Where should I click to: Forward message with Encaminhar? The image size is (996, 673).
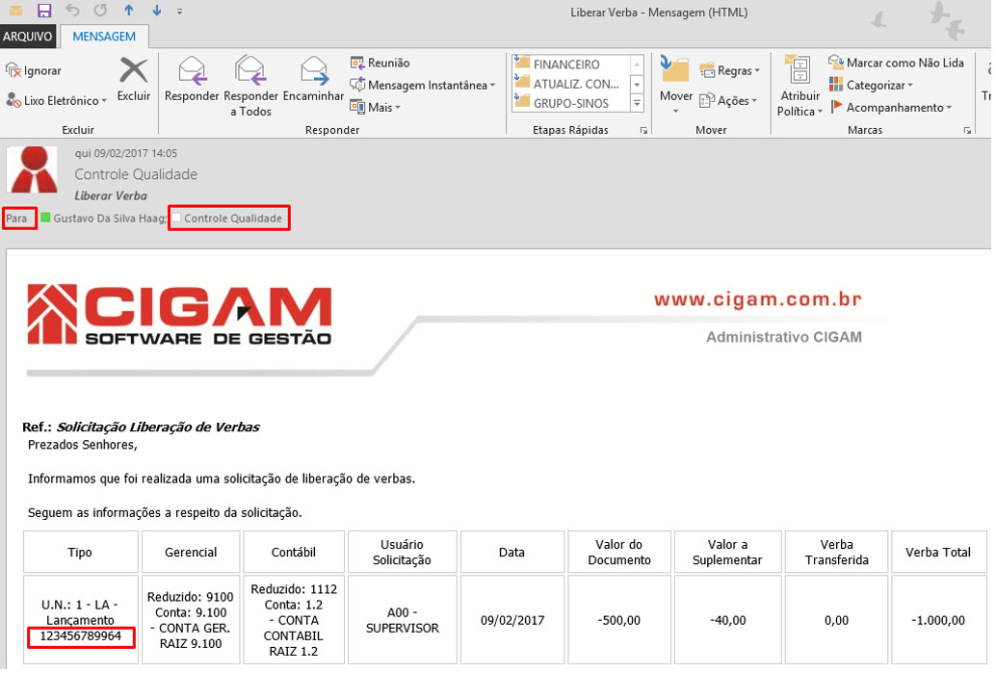tap(313, 79)
